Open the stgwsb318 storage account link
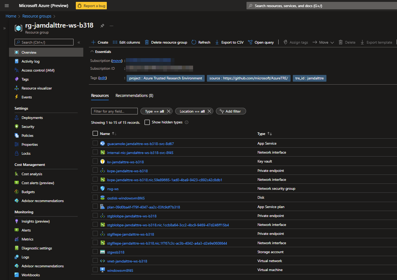This screenshot has height=280, width=397. [115, 252]
